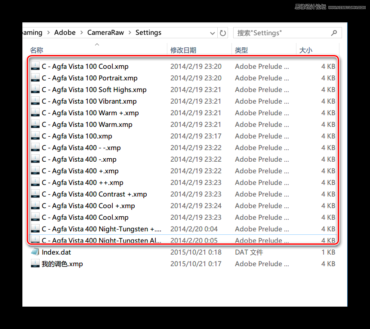
Task: Click the file icon of Agfa Vista 400 - -.xmp
Action: [x=35, y=148]
